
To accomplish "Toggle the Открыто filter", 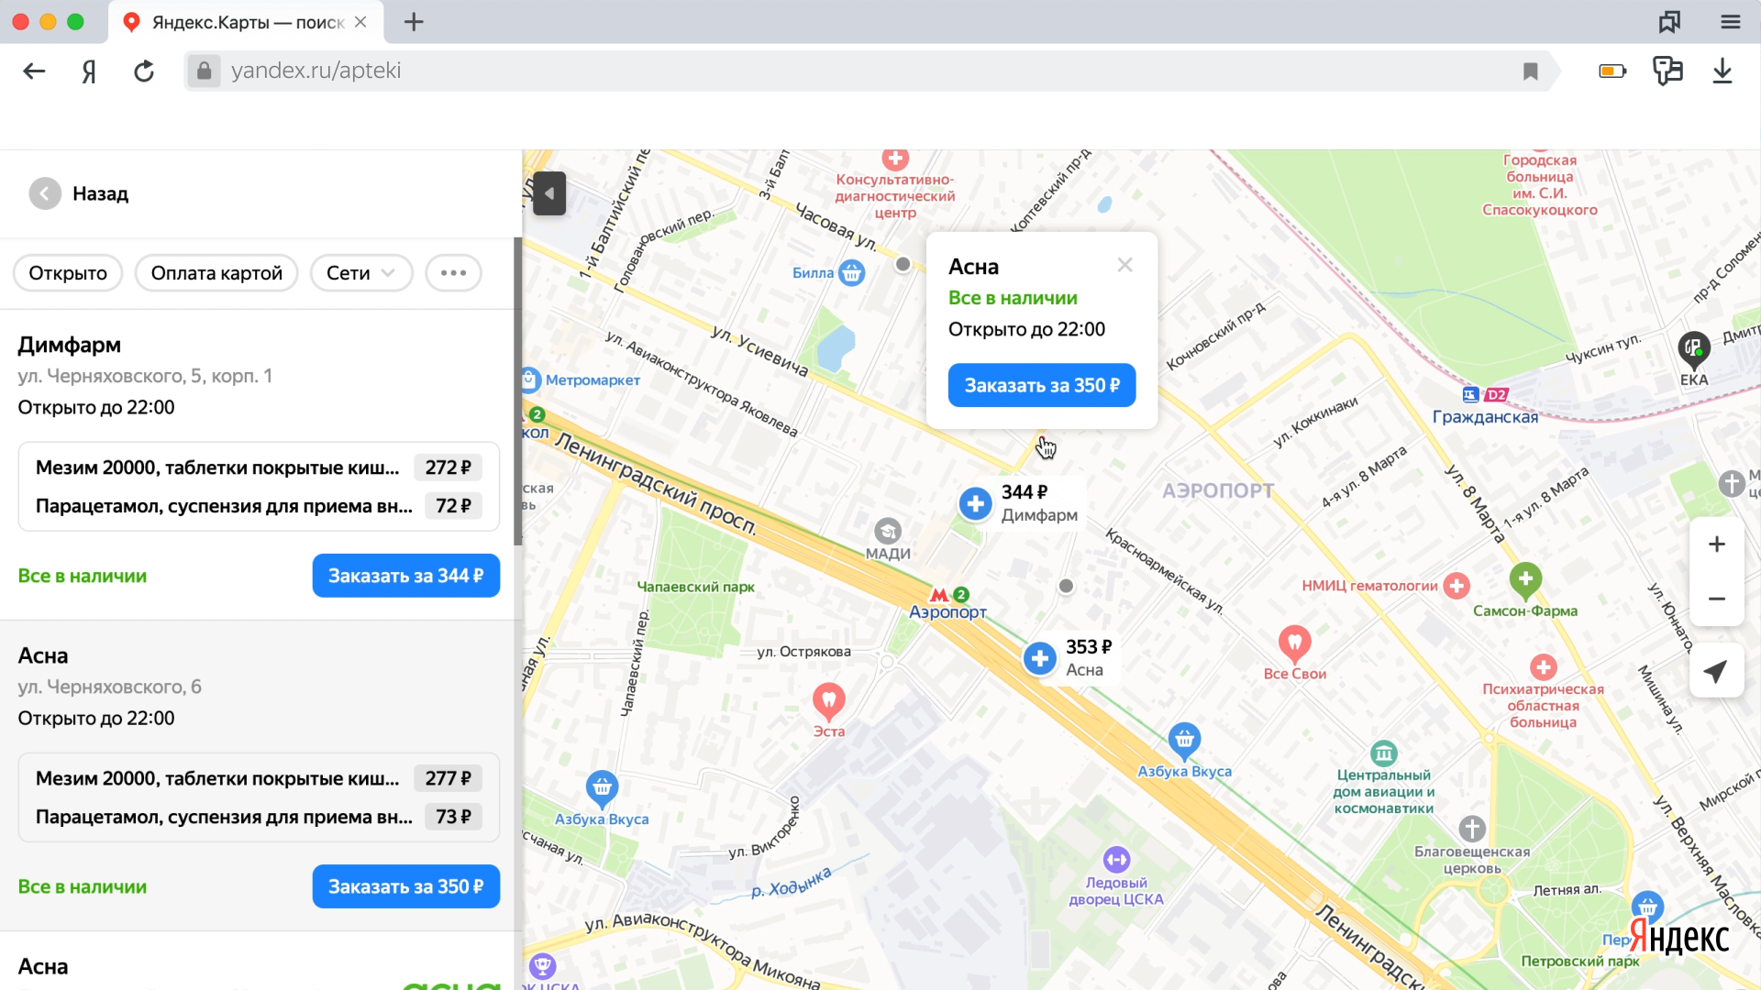I will 68,273.
